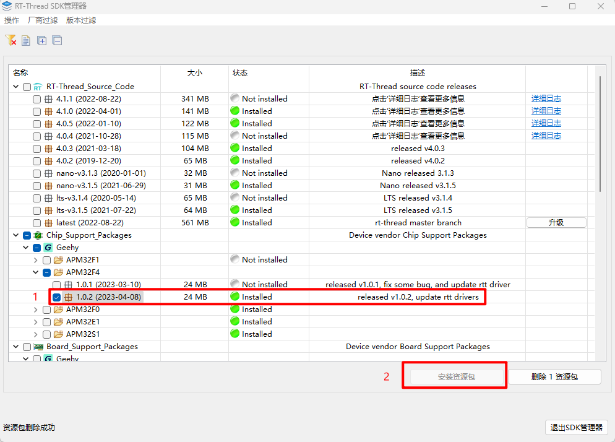Click the board icon beside Board_Support_Packages

coord(38,347)
